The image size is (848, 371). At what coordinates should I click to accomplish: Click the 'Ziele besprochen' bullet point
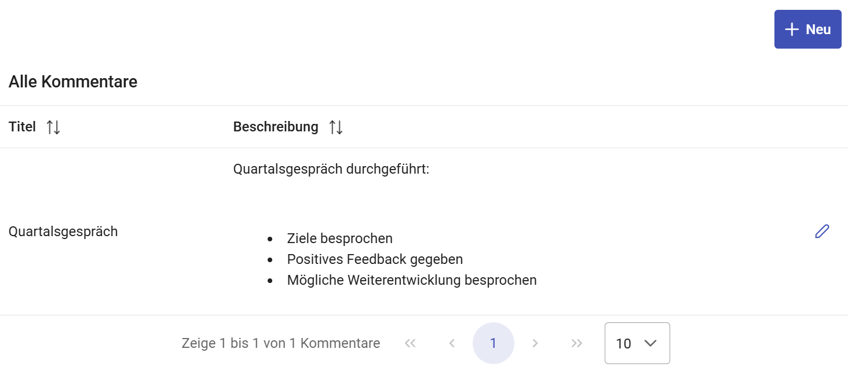339,238
